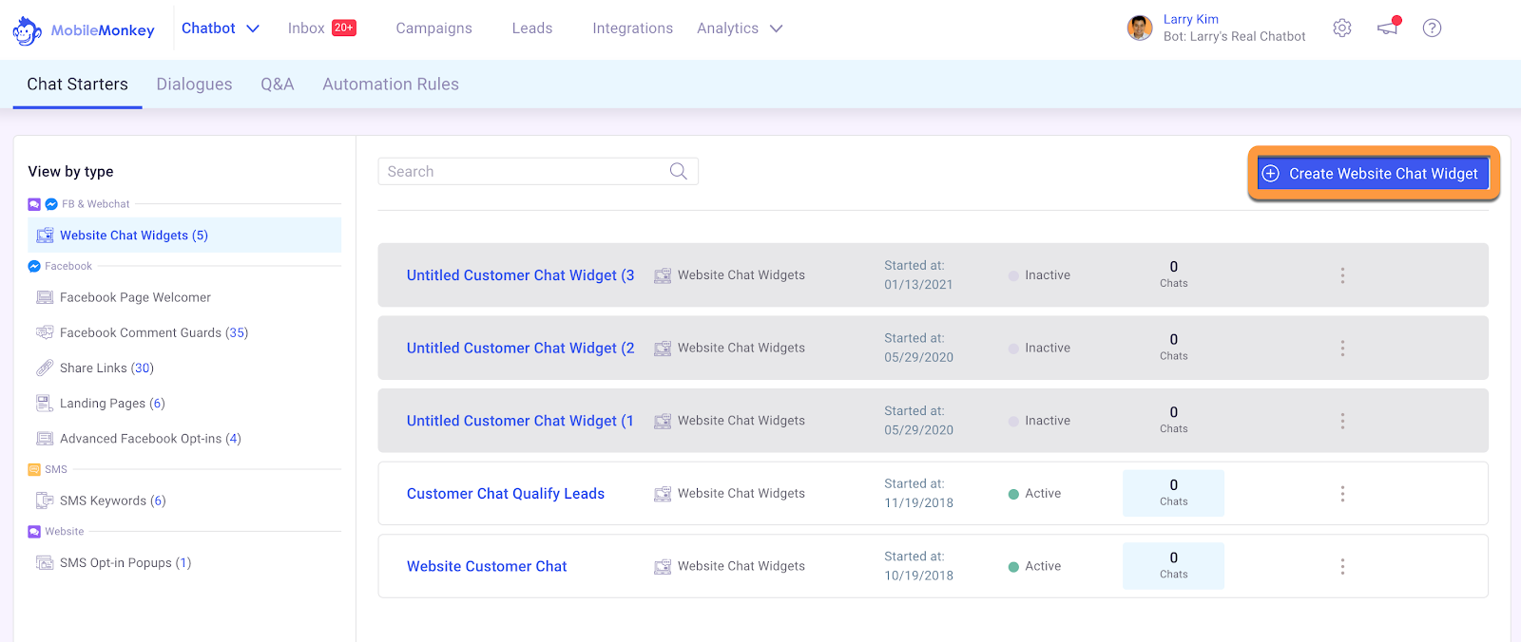This screenshot has width=1521, height=642.
Task: Select SMS Keywords in the sidebar
Action: click(112, 501)
